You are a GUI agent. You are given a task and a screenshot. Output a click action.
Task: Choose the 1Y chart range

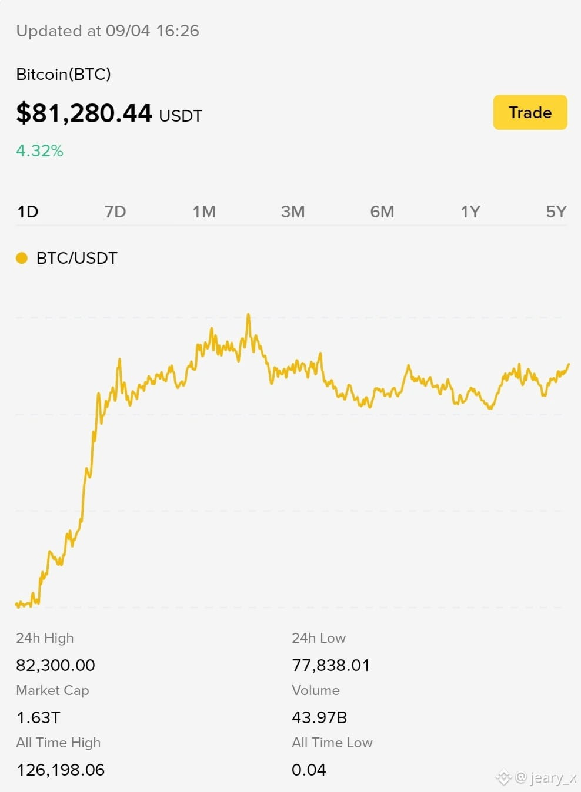(470, 212)
